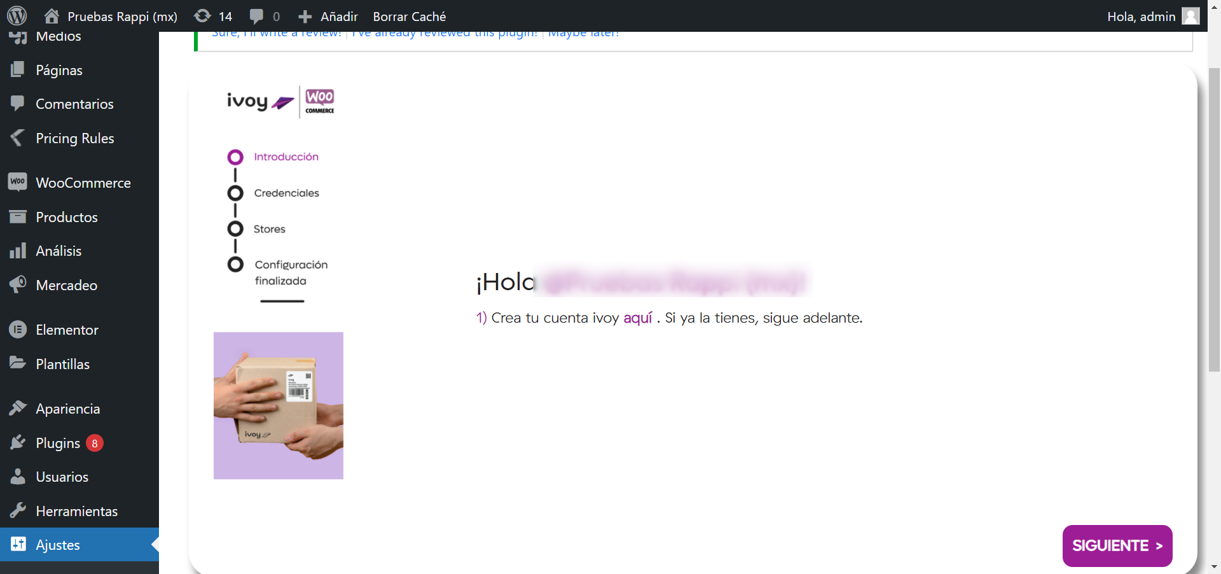
Task: Click the Configuración finalizada step label
Action: [x=291, y=272]
